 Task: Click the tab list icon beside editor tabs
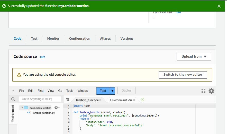point(67,100)
